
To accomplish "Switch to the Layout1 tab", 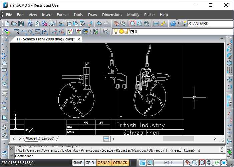I will coord(48,138).
